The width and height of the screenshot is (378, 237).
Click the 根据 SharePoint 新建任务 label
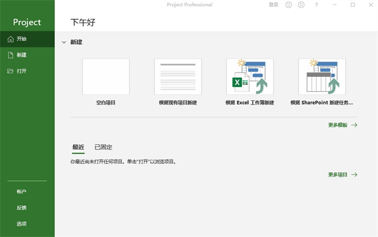[321, 103]
